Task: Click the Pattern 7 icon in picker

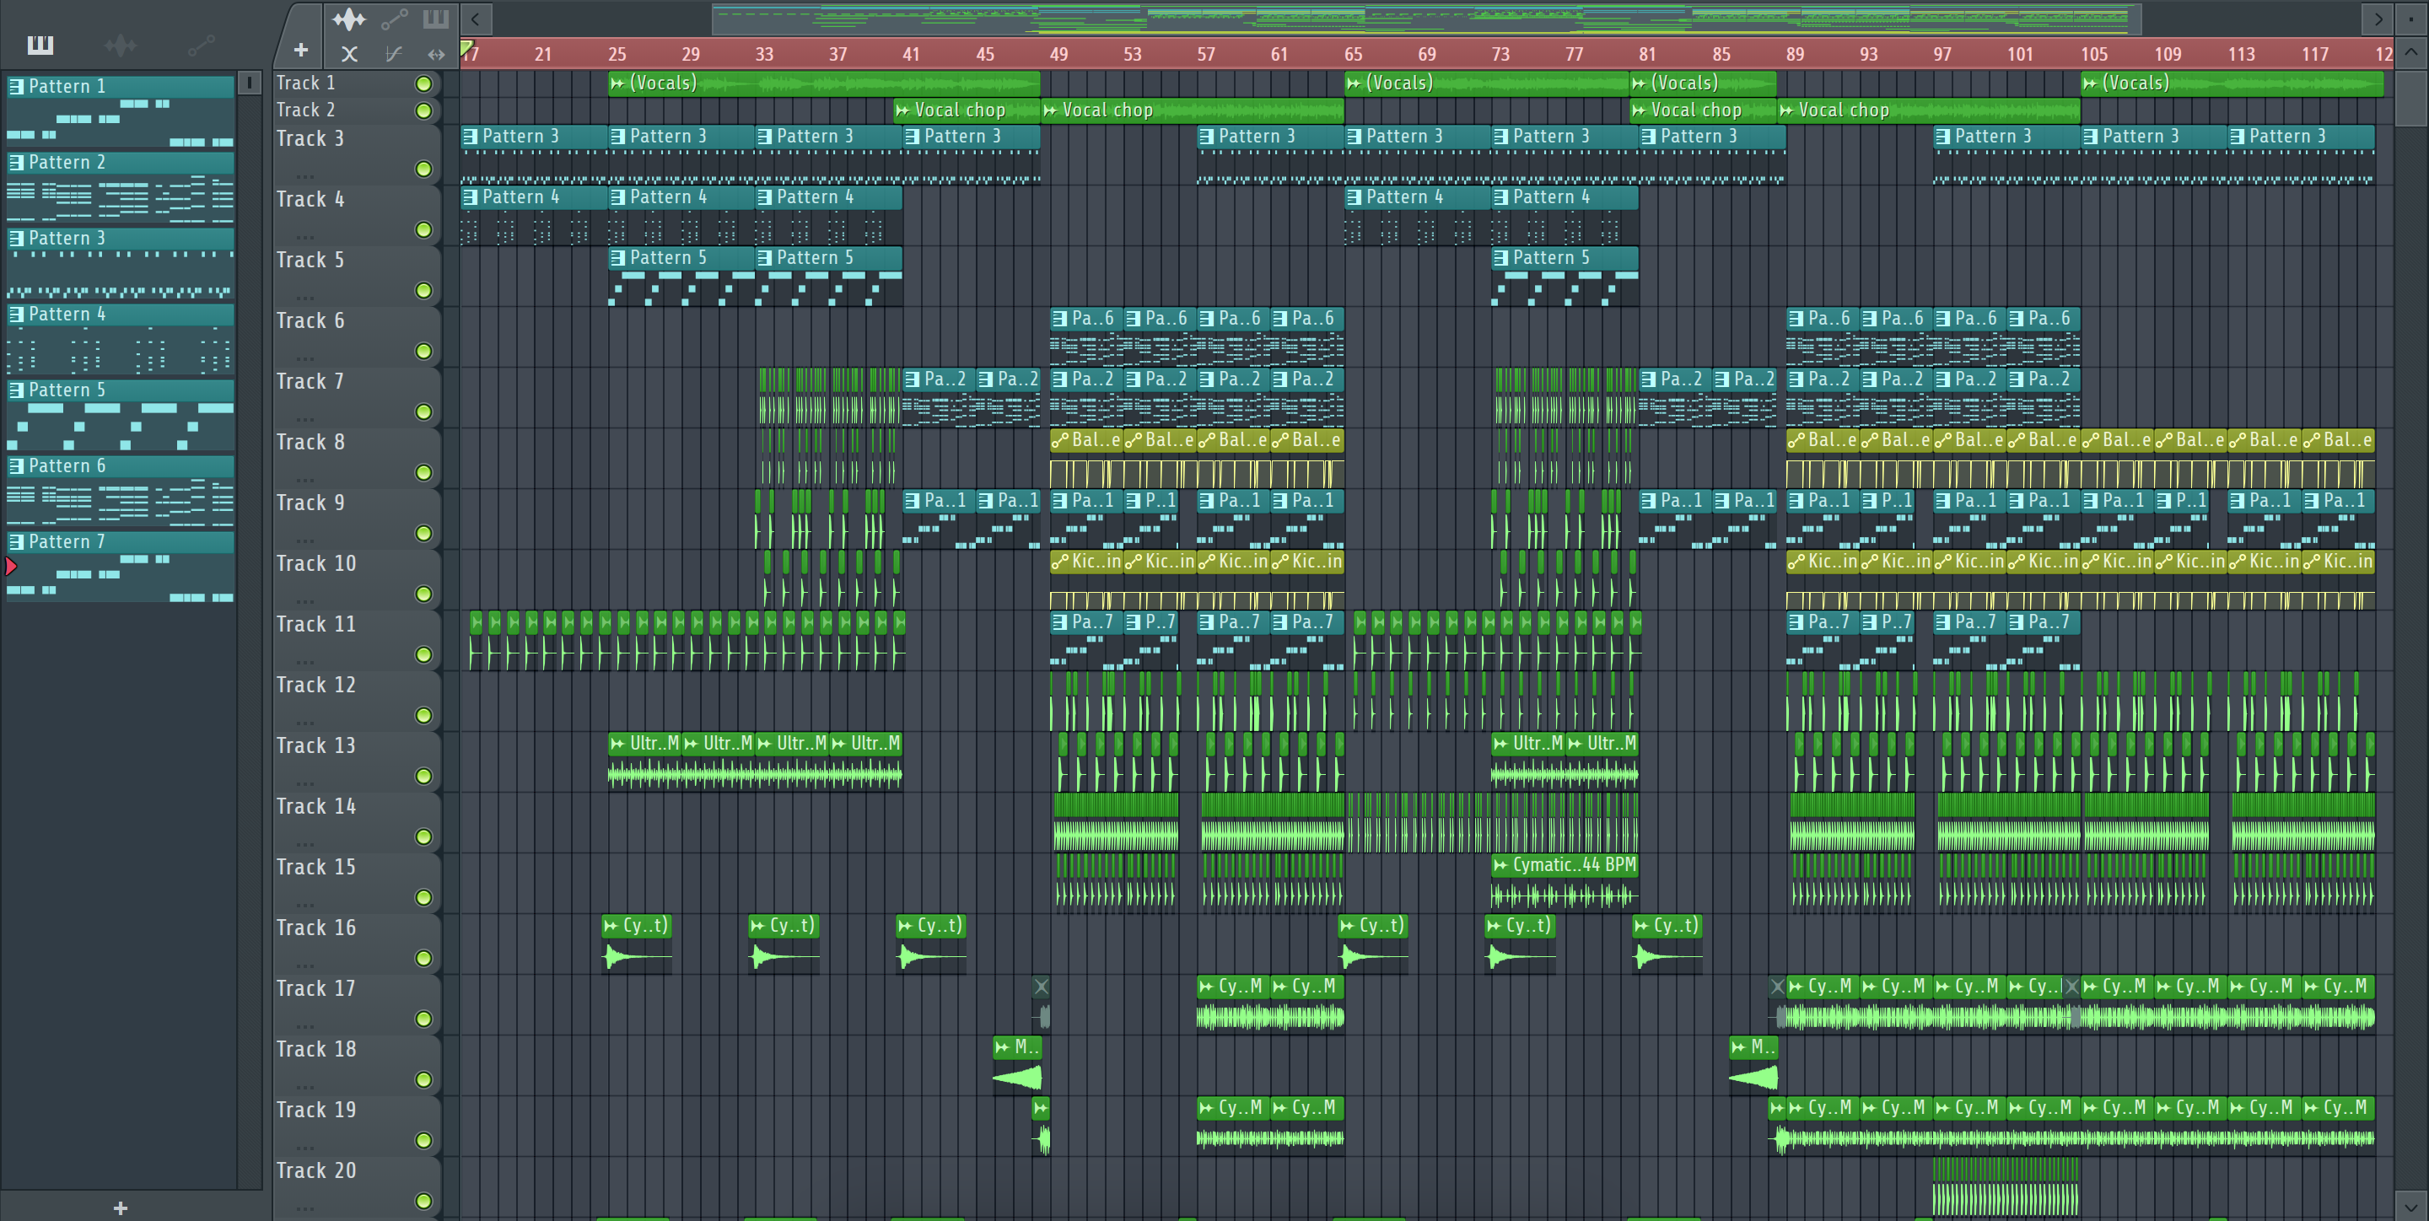Action: point(16,541)
